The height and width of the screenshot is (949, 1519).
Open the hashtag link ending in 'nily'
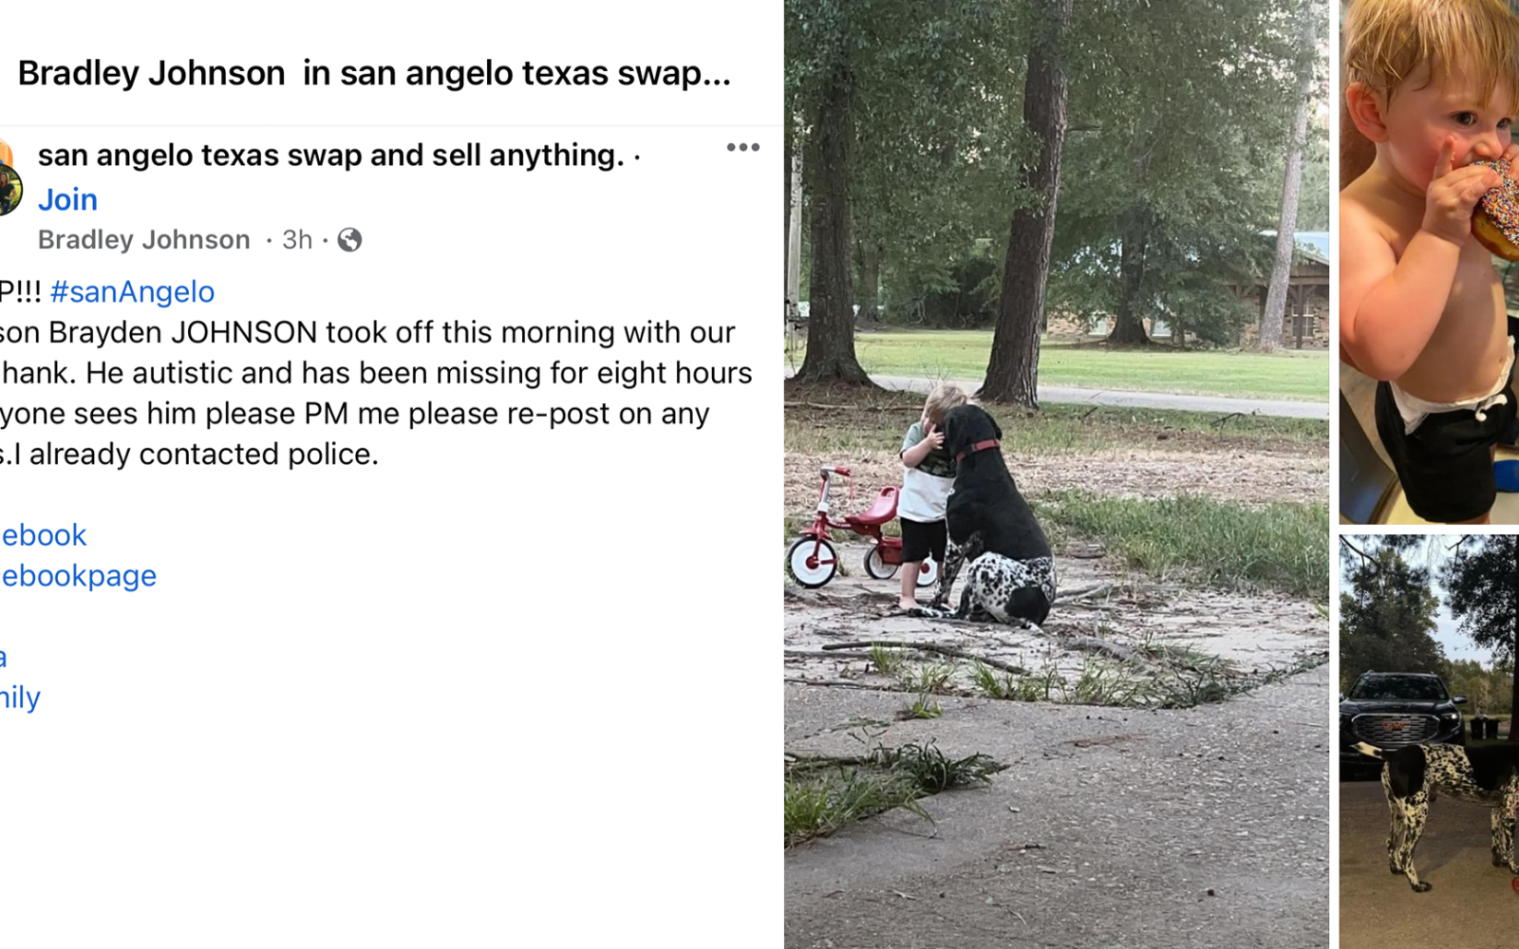tap(20, 698)
